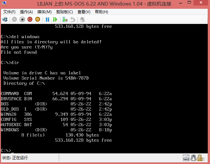Image resolution: width=210 pixels, height=164 pixels.
Task: Click the AUTOEXEC BAT file row
Action: point(56,125)
